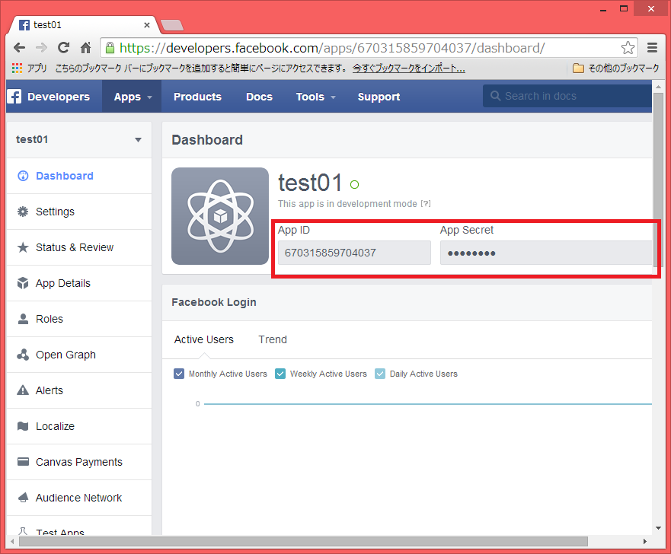Open Status & Review in sidebar
Screen dimensions: 671x554
(x=79, y=247)
